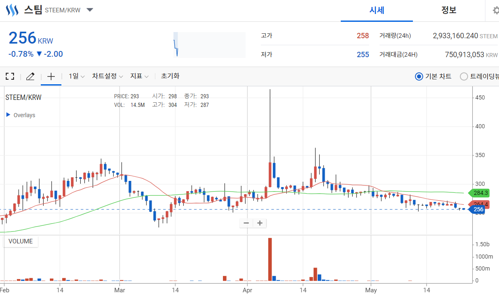Image resolution: width=499 pixels, height=296 pixels.
Task: Click the 초기화 reset button
Action: tap(170, 76)
